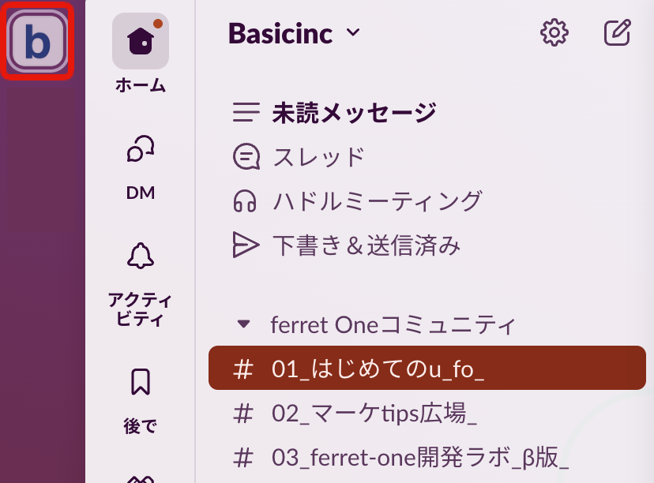The width and height of the screenshot is (654, 483).
Task: Click the threads speech bubble icon
Action: [x=246, y=157]
